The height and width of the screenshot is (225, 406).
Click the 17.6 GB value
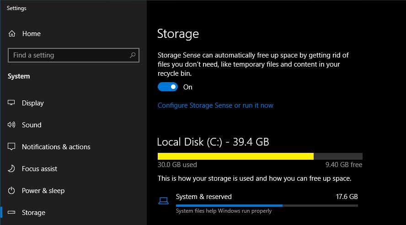[x=347, y=197]
